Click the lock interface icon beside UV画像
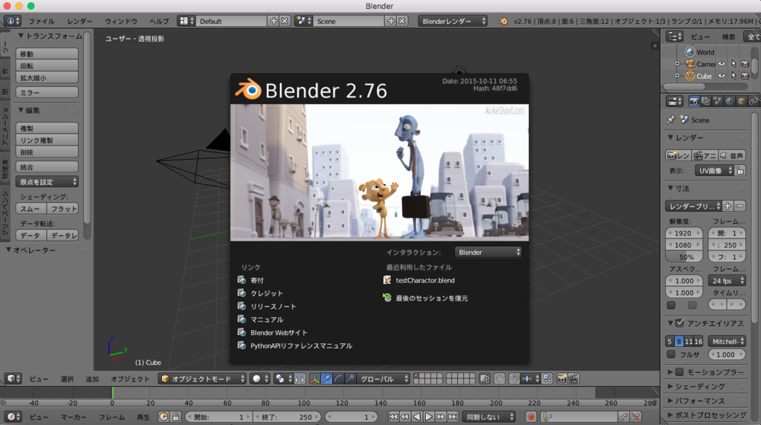Viewport: 761px width, 425px height. pos(739,171)
